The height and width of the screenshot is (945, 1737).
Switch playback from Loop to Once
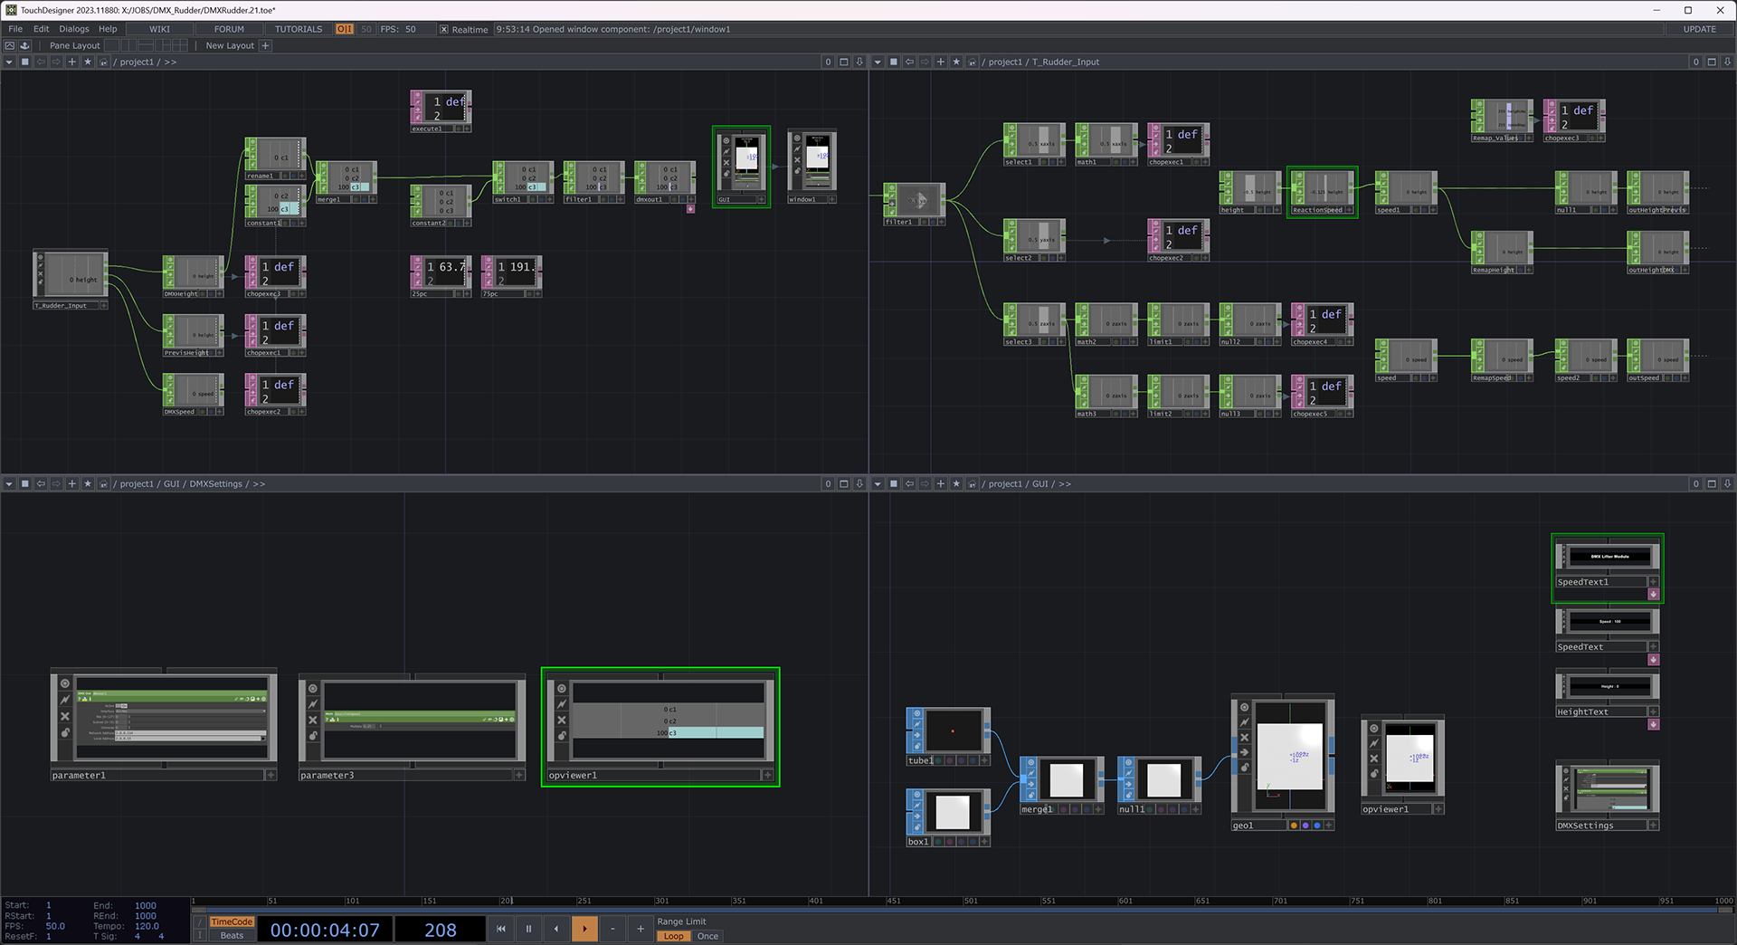707,936
